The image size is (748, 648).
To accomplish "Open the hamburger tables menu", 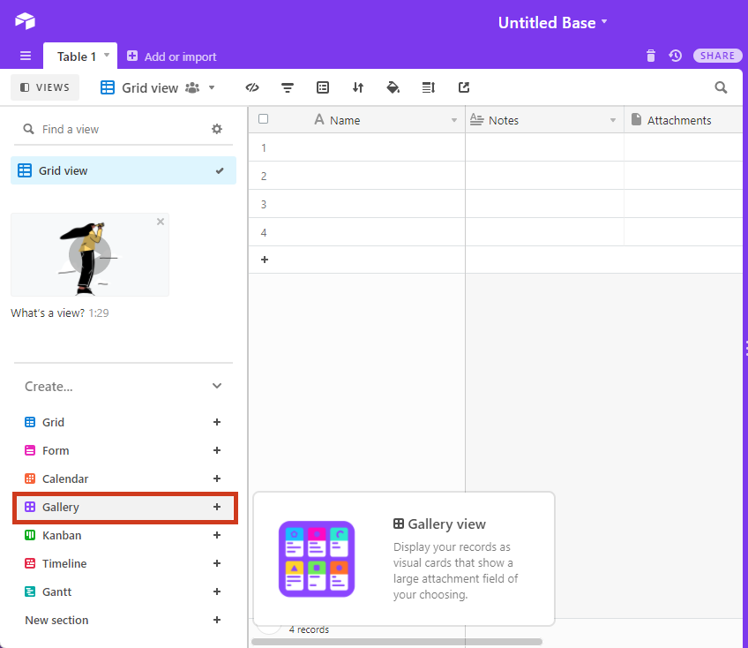I will pyautogui.click(x=26, y=56).
